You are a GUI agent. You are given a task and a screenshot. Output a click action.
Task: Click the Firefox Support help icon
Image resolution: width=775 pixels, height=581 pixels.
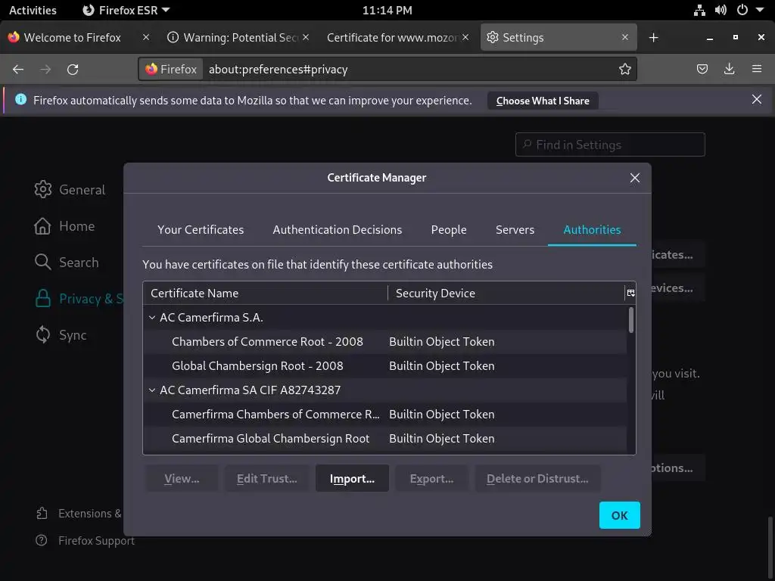coord(42,540)
